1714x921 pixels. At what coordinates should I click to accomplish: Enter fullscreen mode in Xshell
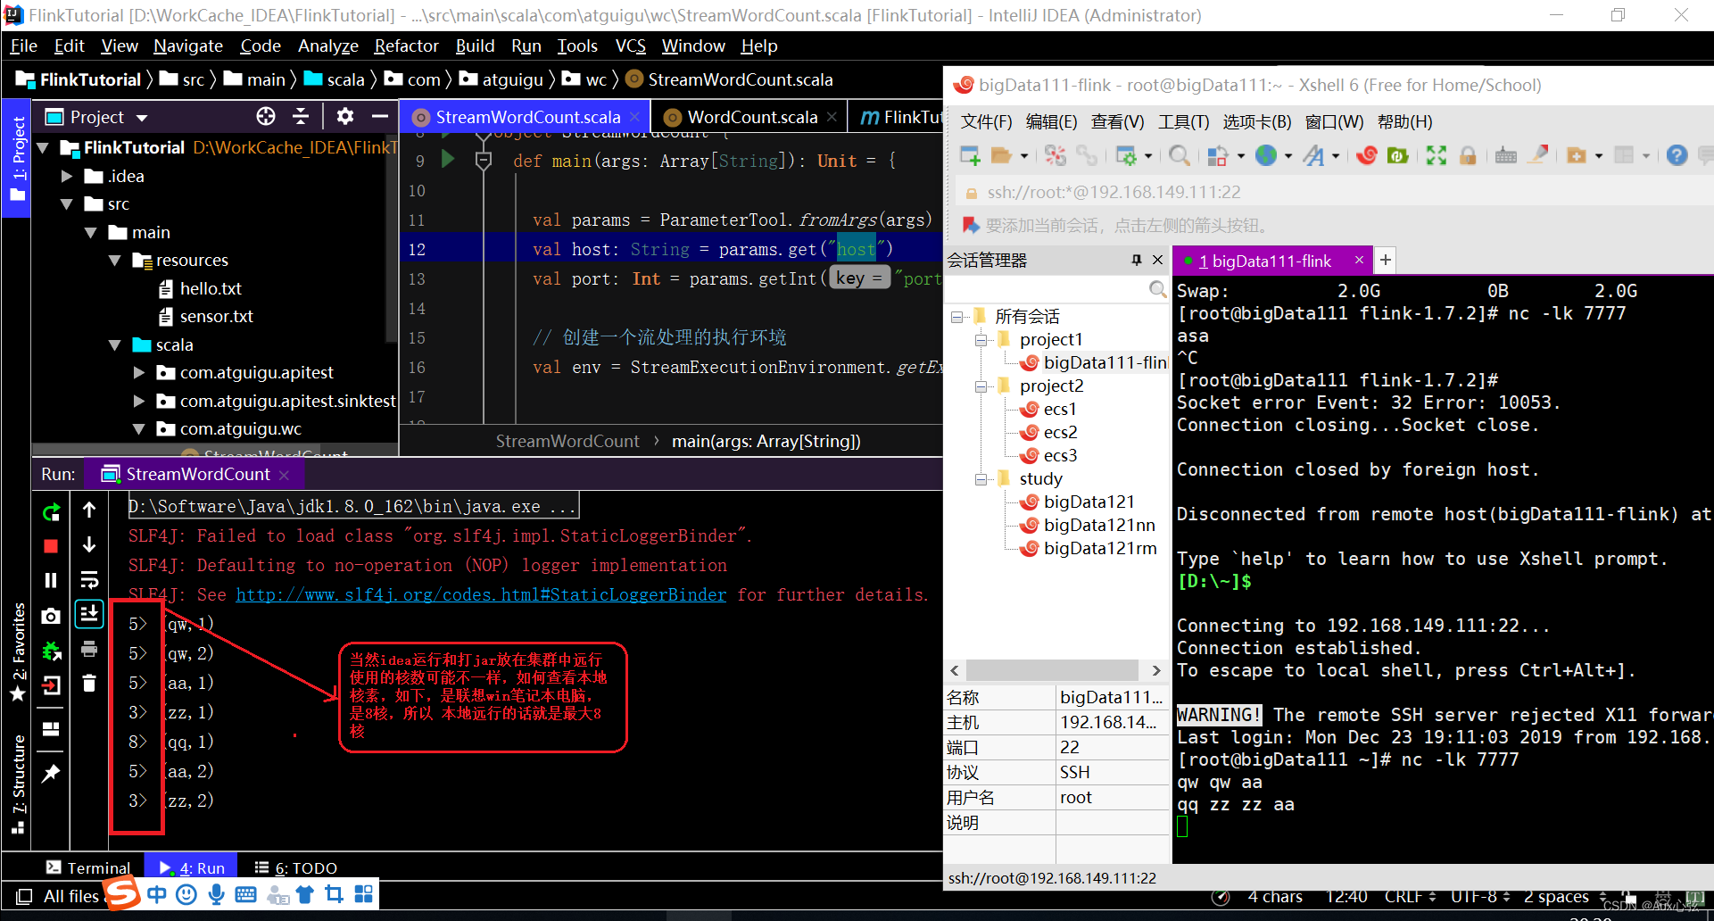[1435, 155]
